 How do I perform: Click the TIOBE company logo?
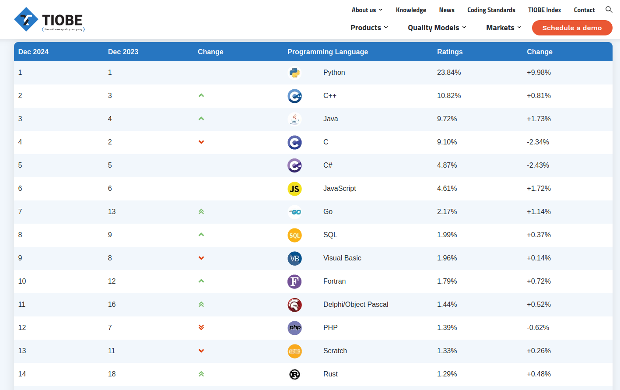click(49, 19)
